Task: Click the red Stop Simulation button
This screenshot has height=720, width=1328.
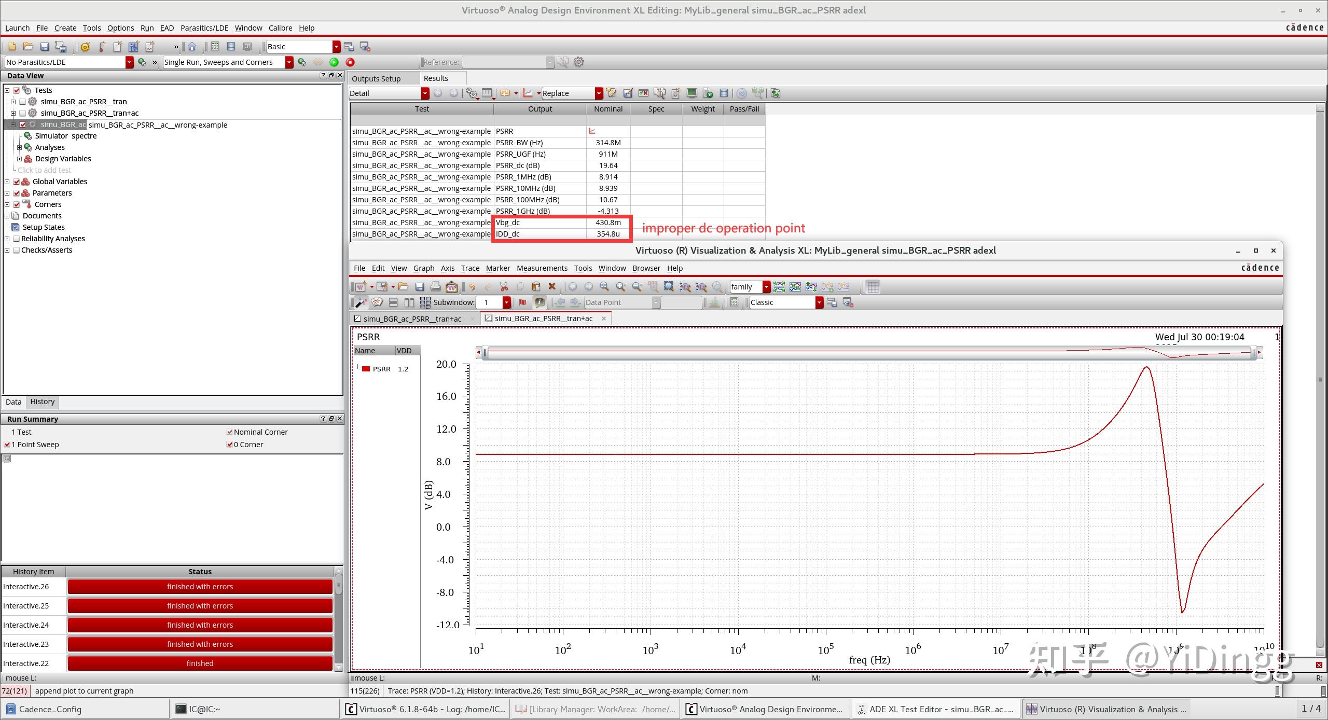Action: click(x=350, y=62)
